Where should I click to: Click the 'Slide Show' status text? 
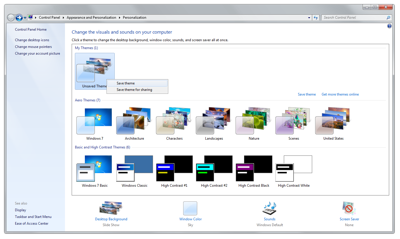point(111,225)
